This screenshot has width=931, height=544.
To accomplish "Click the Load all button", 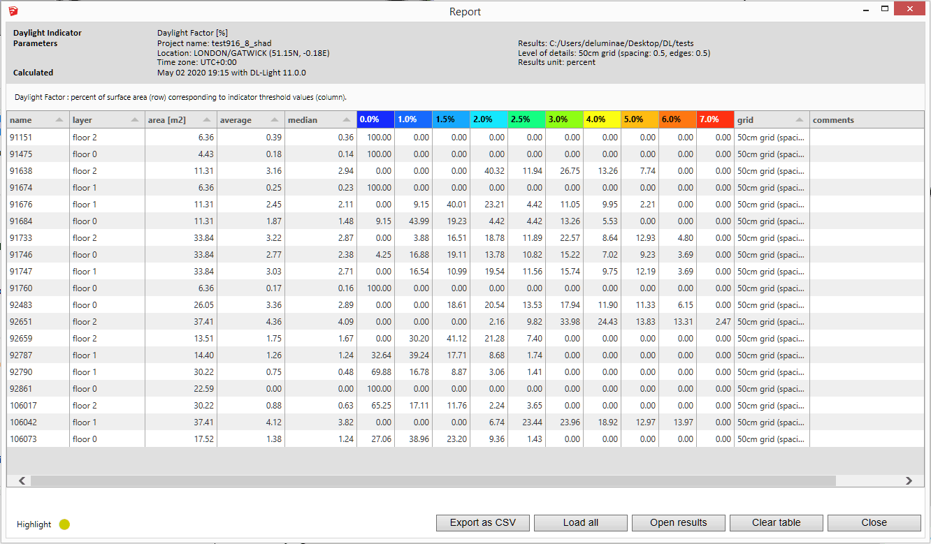I will pyautogui.click(x=581, y=522).
